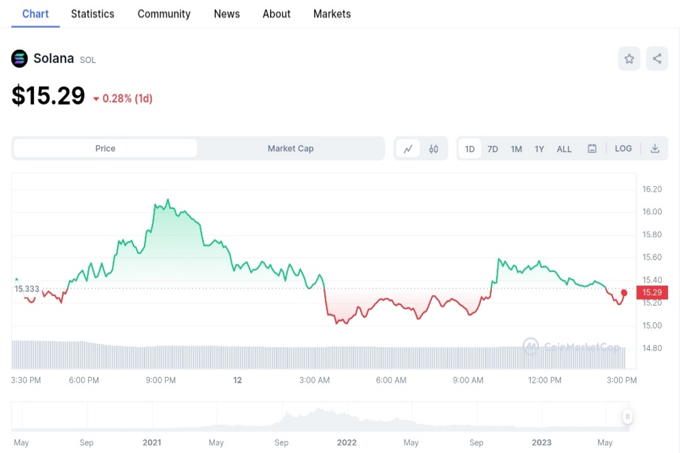Switch to line chart icon
Image resolution: width=680 pixels, height=453 pixels.
click(x=408, y=149)
